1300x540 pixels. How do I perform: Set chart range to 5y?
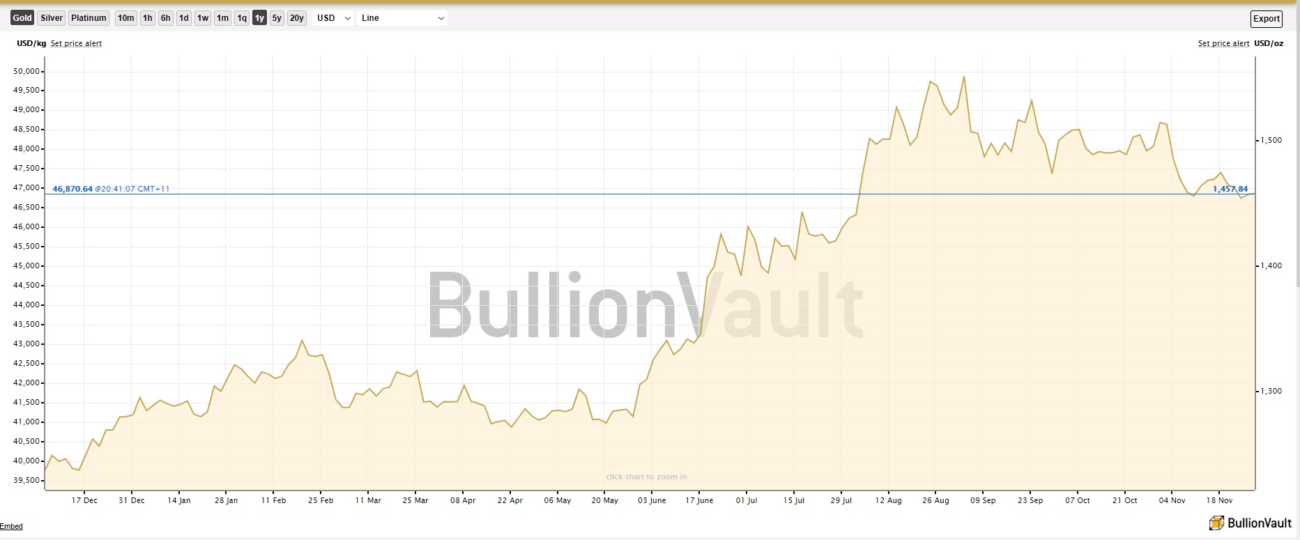(x=277, y=18)
